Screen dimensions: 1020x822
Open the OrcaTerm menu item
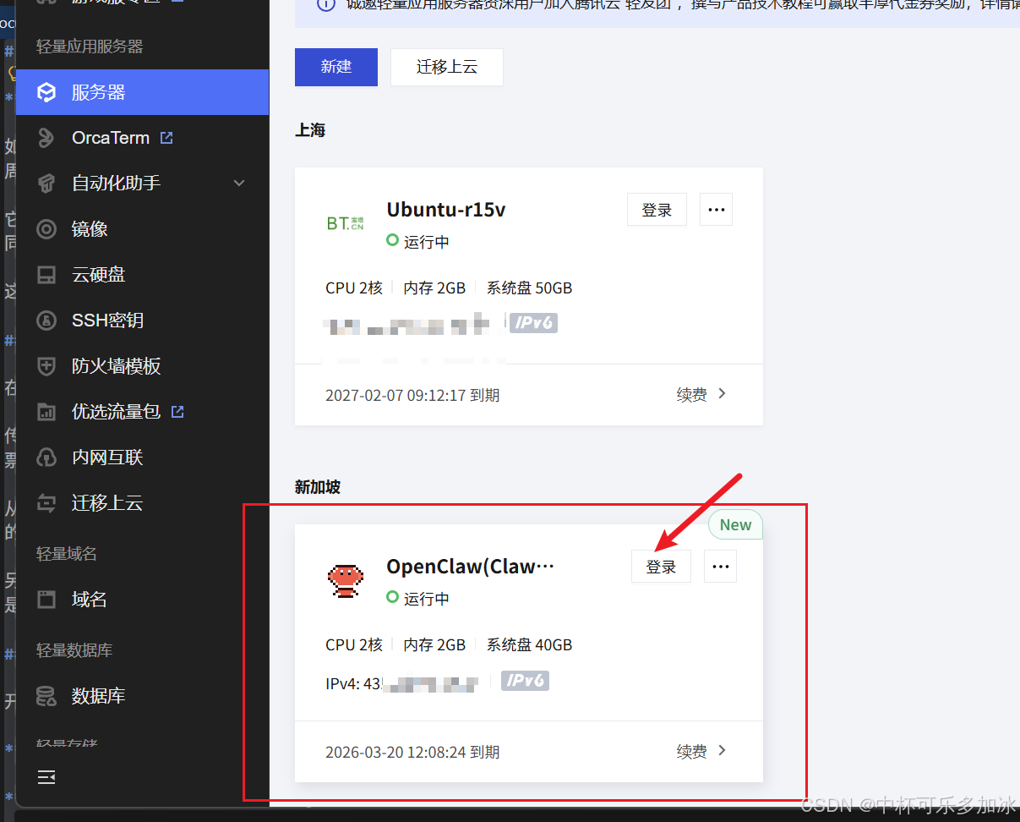pos(142,138)
